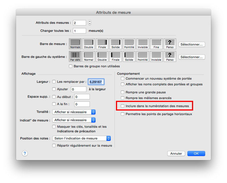Viewport: 227px width, 183px height.
Task: Click the help question mark icon
Action: click(x=25, y=153)
